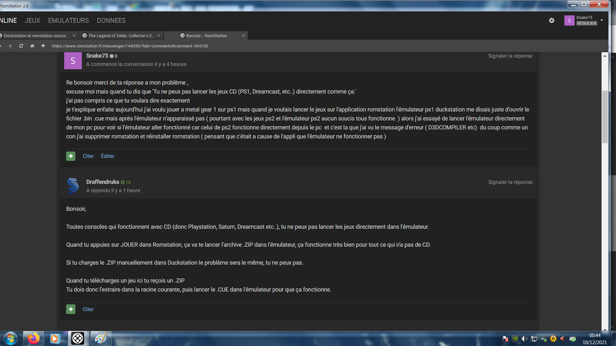The height and width of the screenshot is (346, 616).
Task: Open the Paint taskbar icon
Action: tap(101, 338)
